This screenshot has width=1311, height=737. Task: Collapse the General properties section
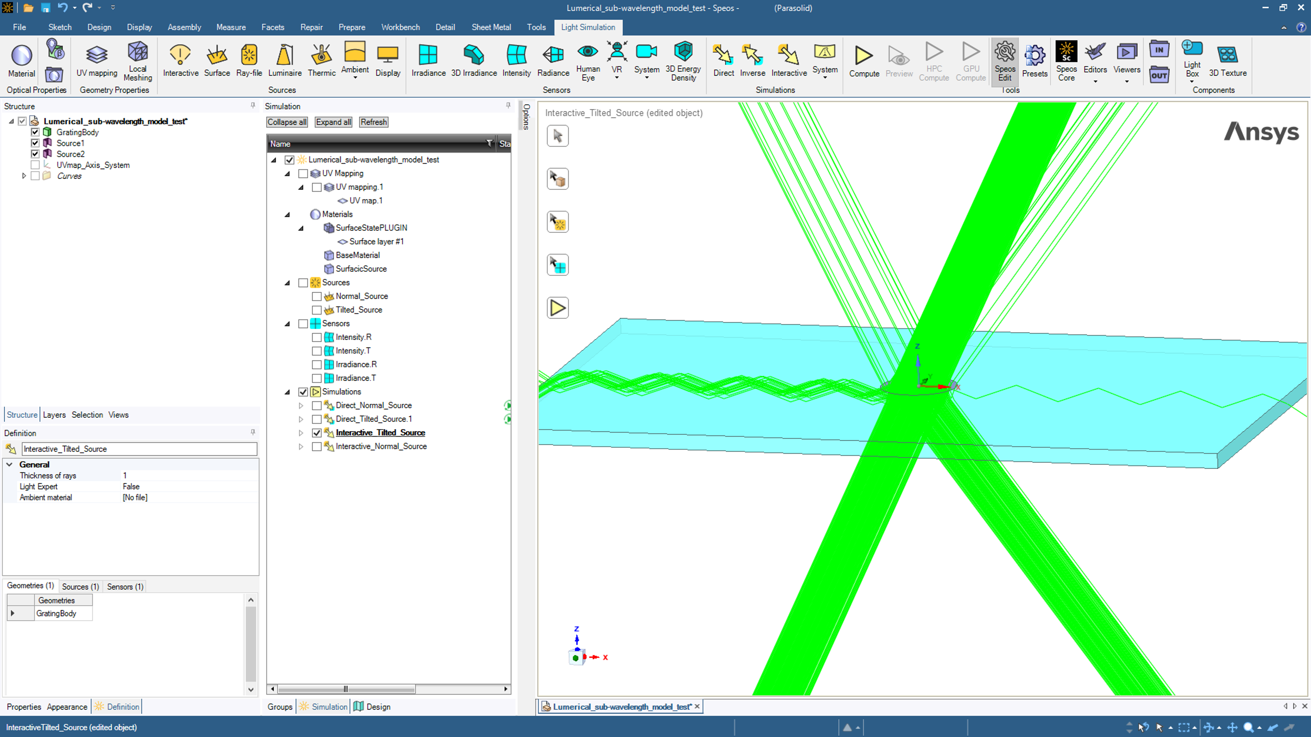pyautogui.click(x=10, y=464)
